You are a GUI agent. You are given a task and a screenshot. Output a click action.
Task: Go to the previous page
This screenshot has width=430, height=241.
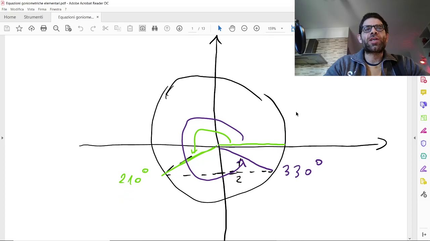click(167, 28)
